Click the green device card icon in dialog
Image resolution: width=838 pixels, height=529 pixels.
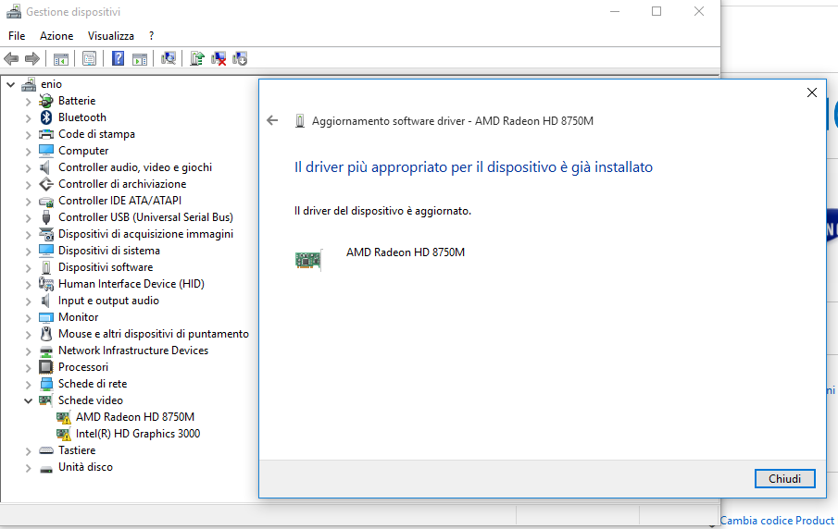tap(308, 260)
